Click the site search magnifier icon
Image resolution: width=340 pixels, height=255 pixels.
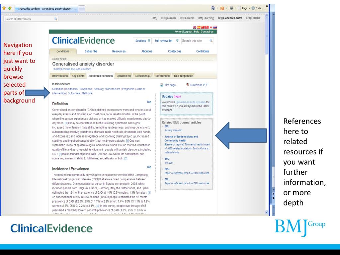211,41
